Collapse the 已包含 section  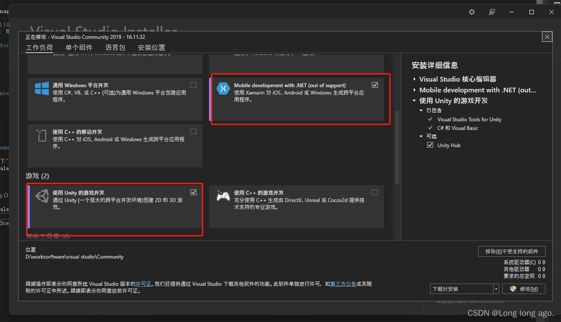[422, 110]
